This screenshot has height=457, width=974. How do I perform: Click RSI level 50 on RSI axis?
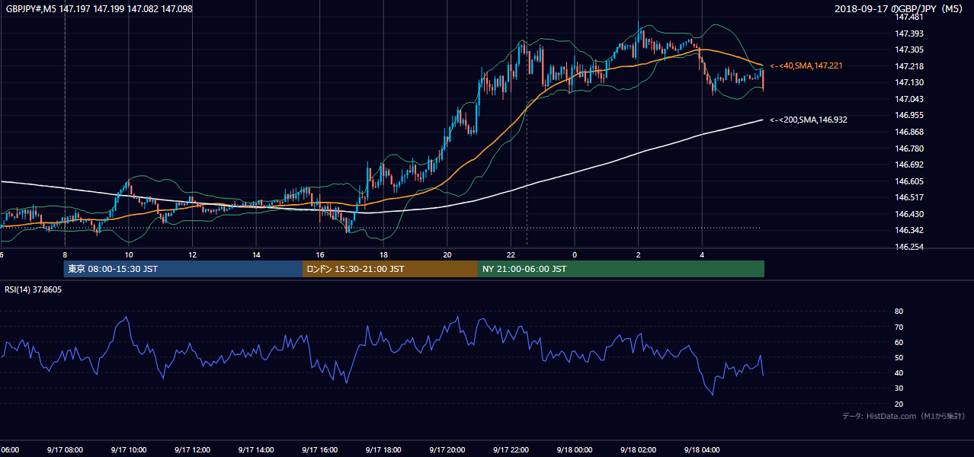click(x=899, y=357)
